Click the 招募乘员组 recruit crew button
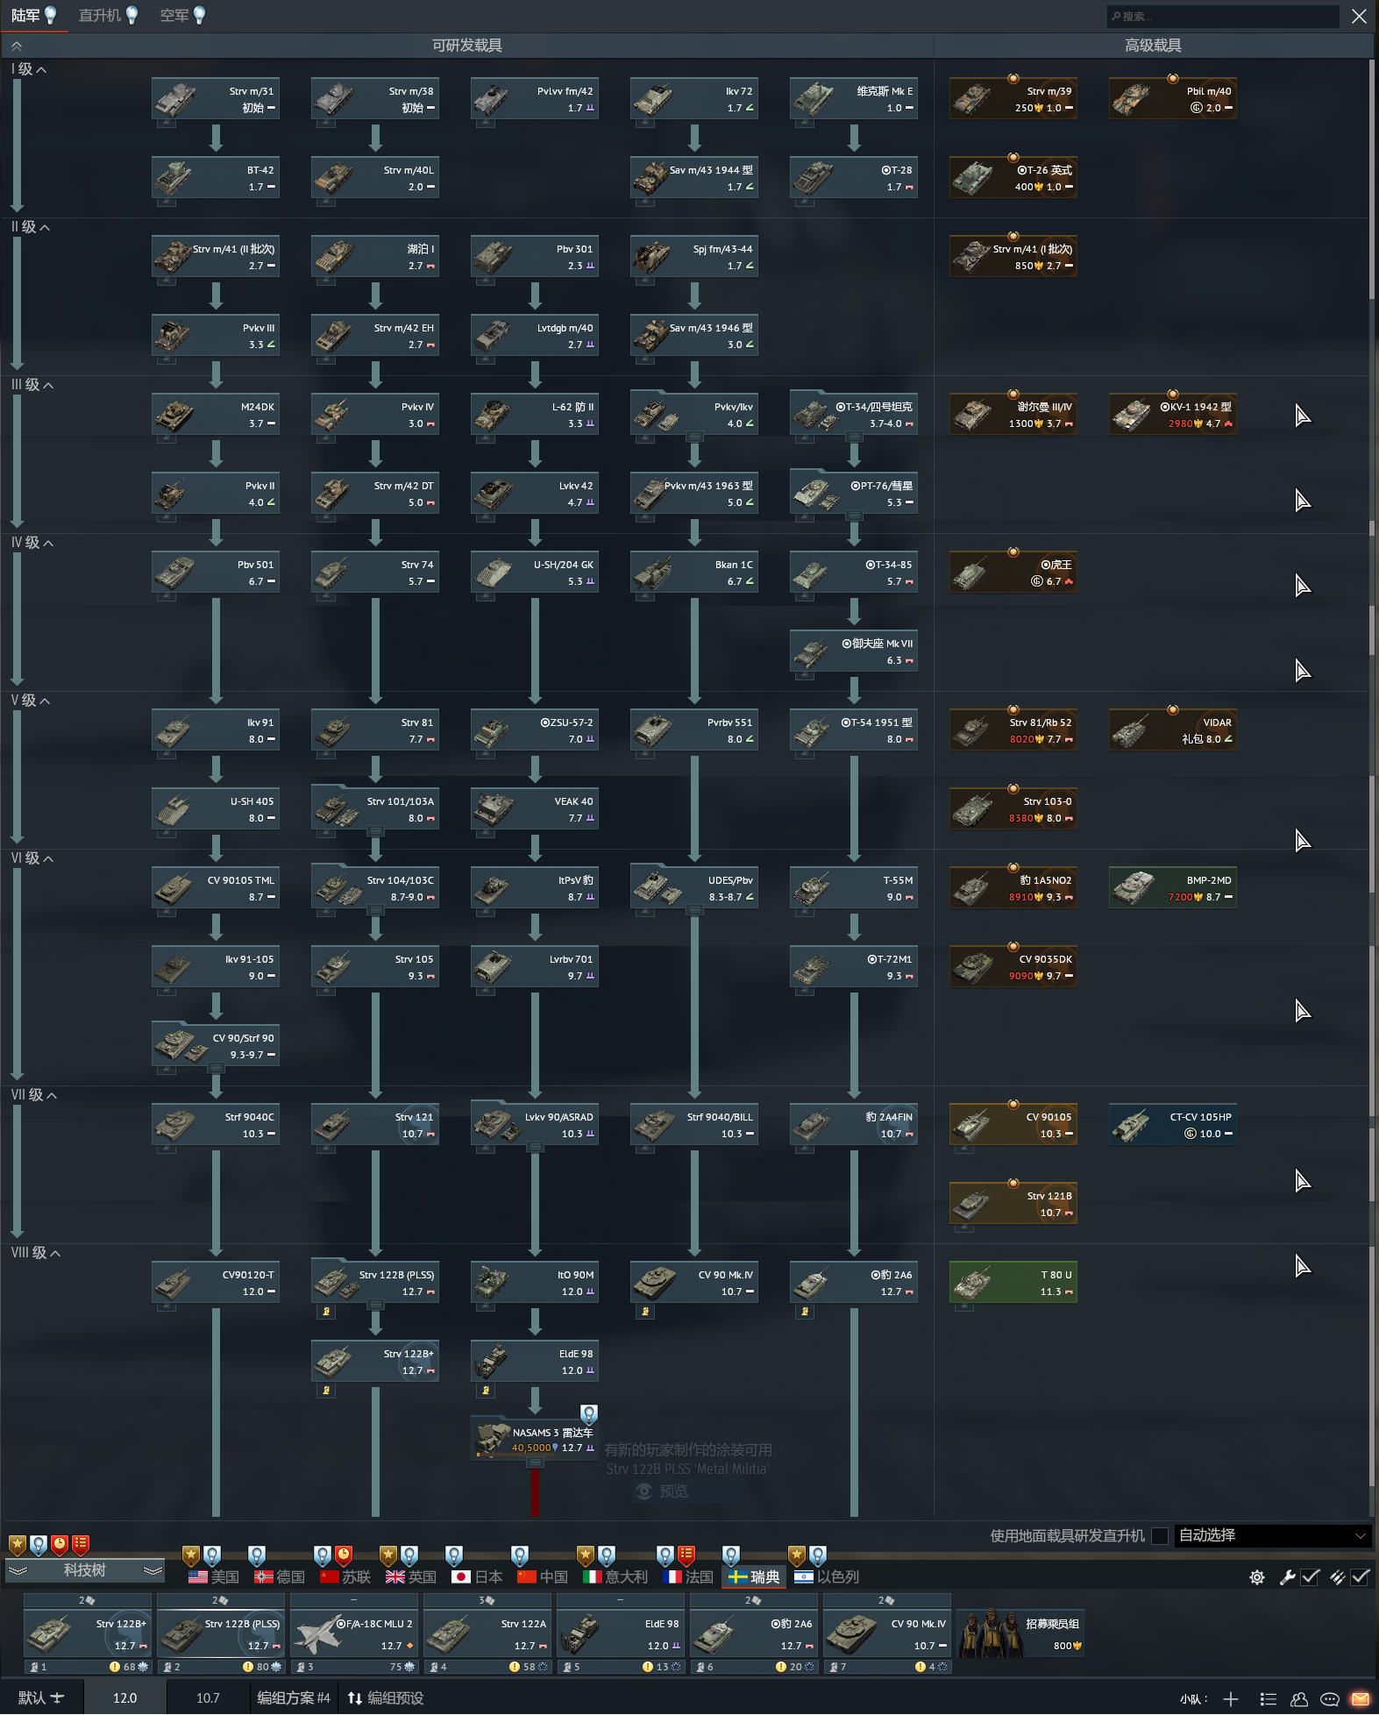Viewport: 1379px width, 1715px height. pos(1020,1633)
